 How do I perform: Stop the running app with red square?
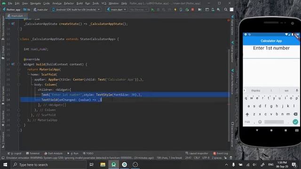(192, 9)
